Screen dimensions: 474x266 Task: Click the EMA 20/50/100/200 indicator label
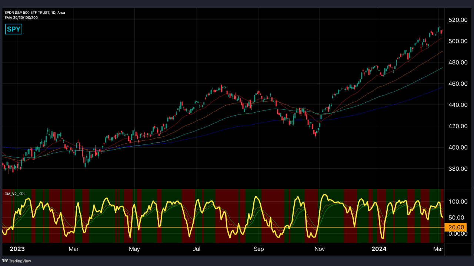coord(21,17)
